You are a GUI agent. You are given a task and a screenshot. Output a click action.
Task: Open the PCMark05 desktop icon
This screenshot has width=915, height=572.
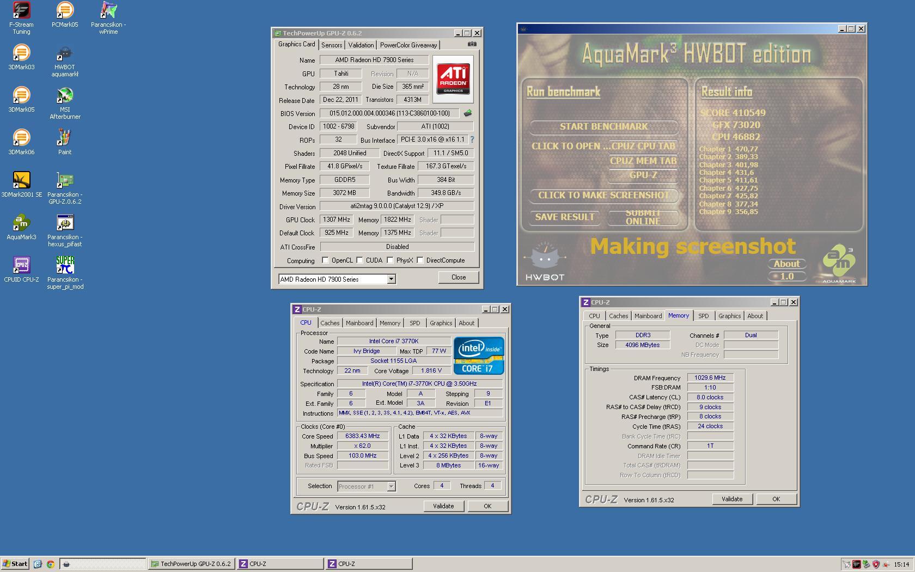click(x=65, y=15)
